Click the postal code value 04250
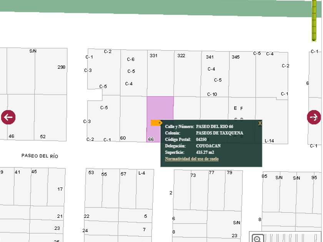The width and height of the screenshot is (323, 242). point(201,139)
